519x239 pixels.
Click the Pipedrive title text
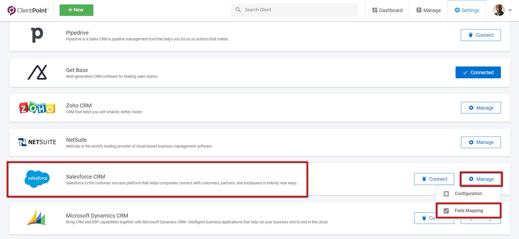[x=77, y=33]
